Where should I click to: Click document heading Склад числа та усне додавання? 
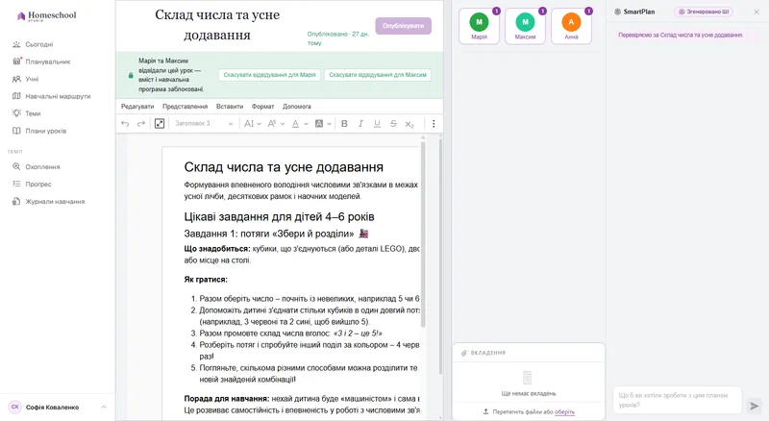284,167
